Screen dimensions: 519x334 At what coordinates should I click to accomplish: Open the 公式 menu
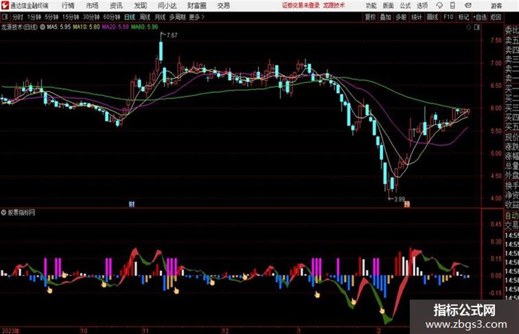tap(405, 5)
